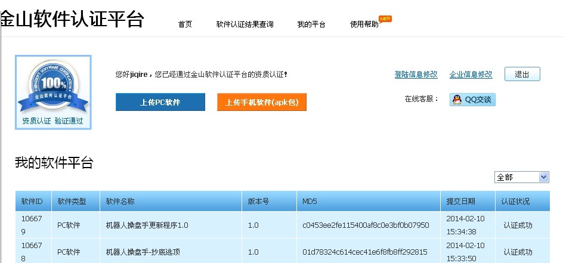Click MD5 value c0453ee2fe115400af8c0e3bf0b07950
This screenshot has height=263, width=563.
pyautogui.click(x=366, y=225)
